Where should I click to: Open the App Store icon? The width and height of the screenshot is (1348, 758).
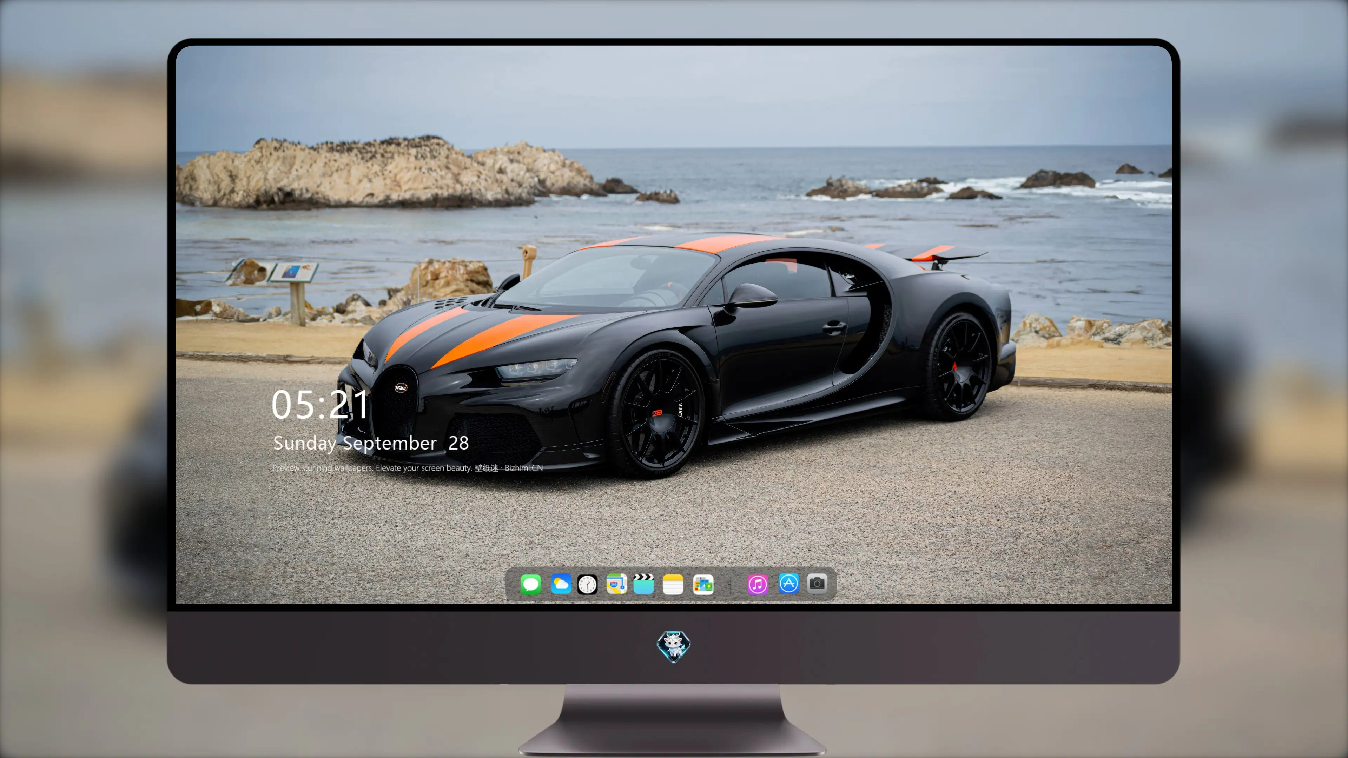[788, 583]
